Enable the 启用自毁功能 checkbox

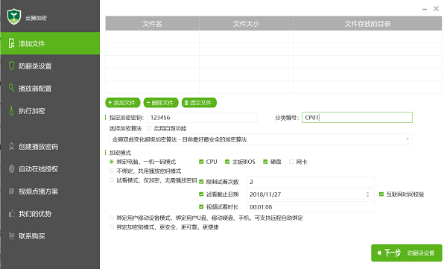point(149,128)
